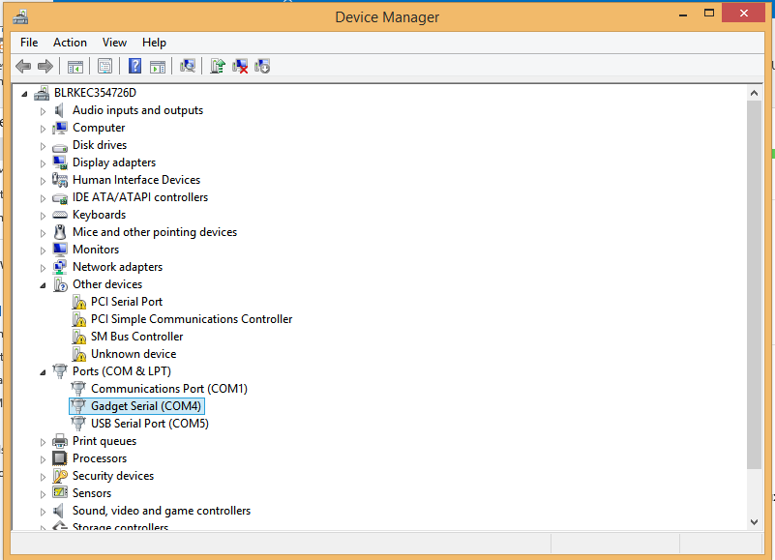Screen dimensions: 775x560
Task: Collapse the Ports (COM & LPT) category
Action: 43,372
